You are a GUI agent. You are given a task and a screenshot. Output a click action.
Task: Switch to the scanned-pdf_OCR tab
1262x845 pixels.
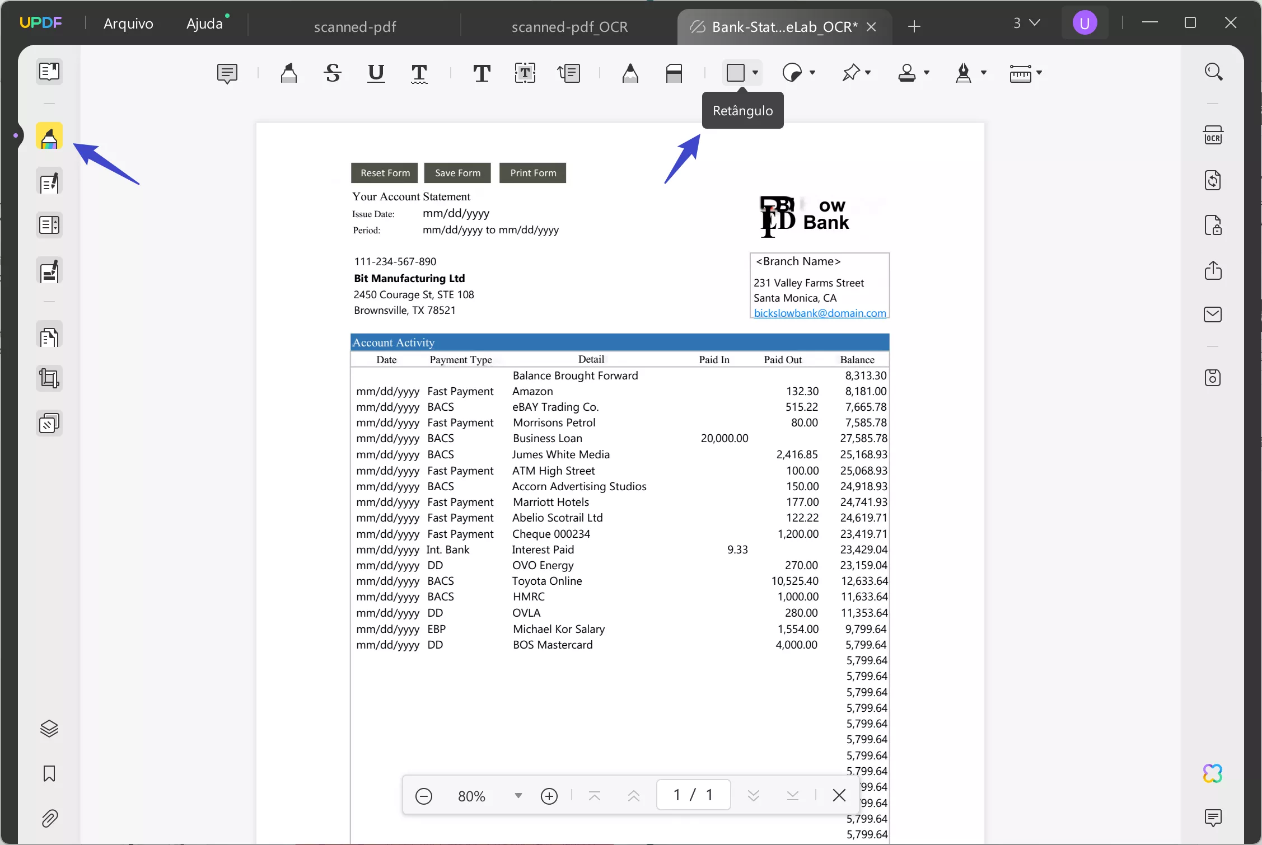coord(569,27)
